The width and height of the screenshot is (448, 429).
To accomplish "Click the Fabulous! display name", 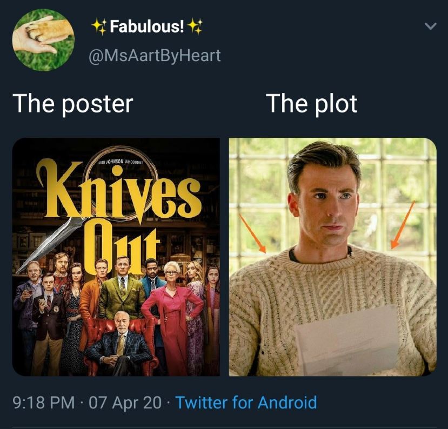I will pyautogui.click(x=147, y=26).
